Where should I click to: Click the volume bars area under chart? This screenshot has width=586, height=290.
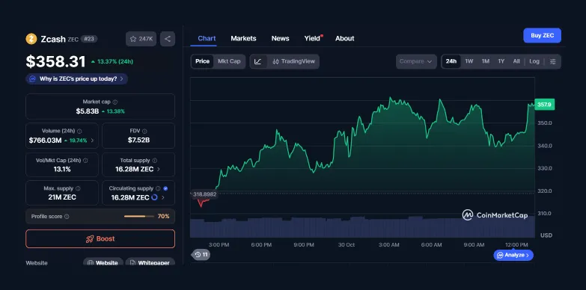point(362,226)
